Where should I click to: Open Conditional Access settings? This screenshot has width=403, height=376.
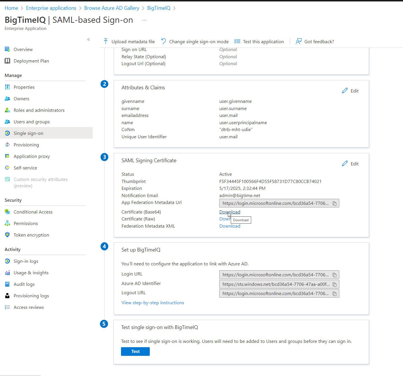click(33, 212)
